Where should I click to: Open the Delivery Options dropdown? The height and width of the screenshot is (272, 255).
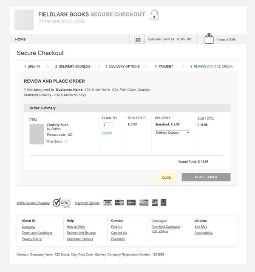[x=172, y=133]
